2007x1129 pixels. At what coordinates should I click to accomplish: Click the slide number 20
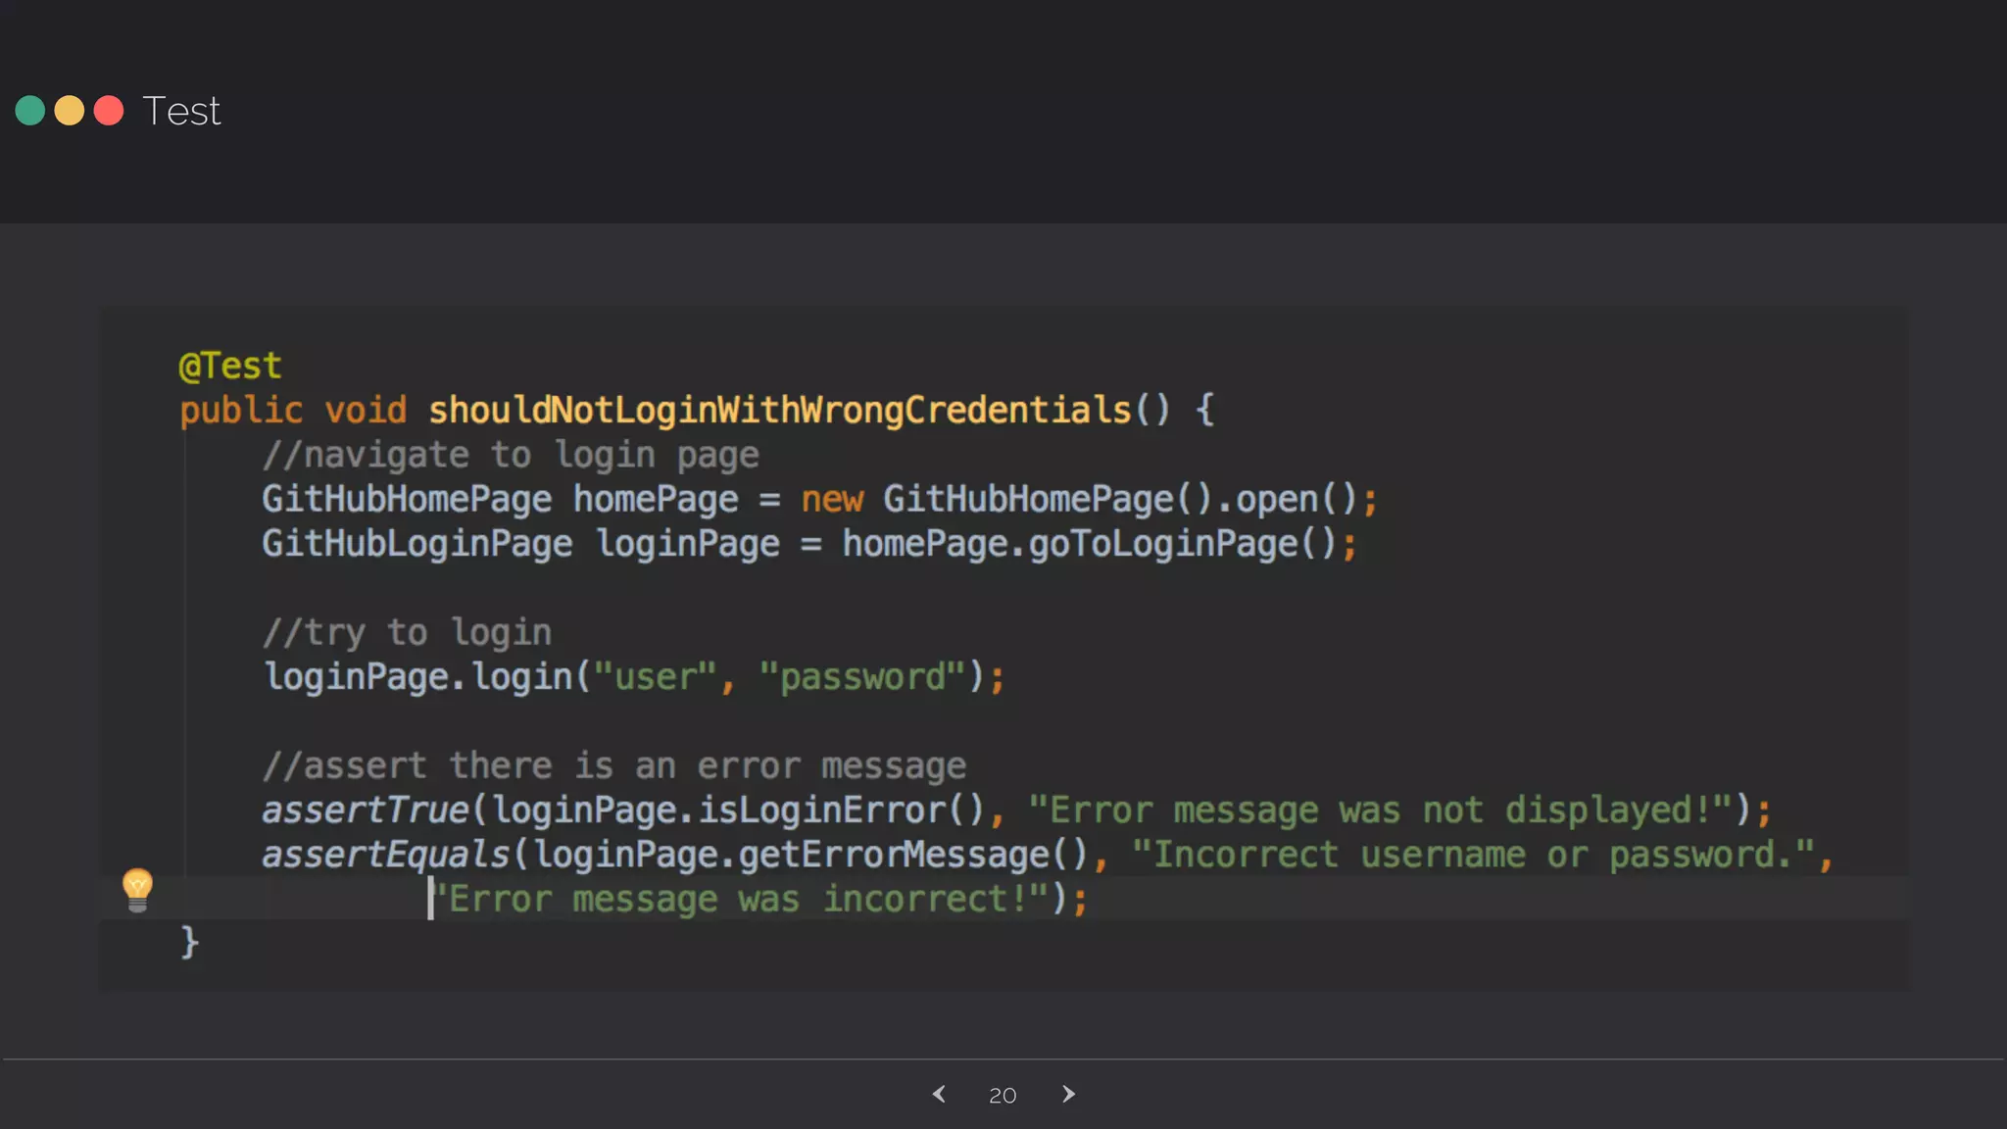1003,1095
